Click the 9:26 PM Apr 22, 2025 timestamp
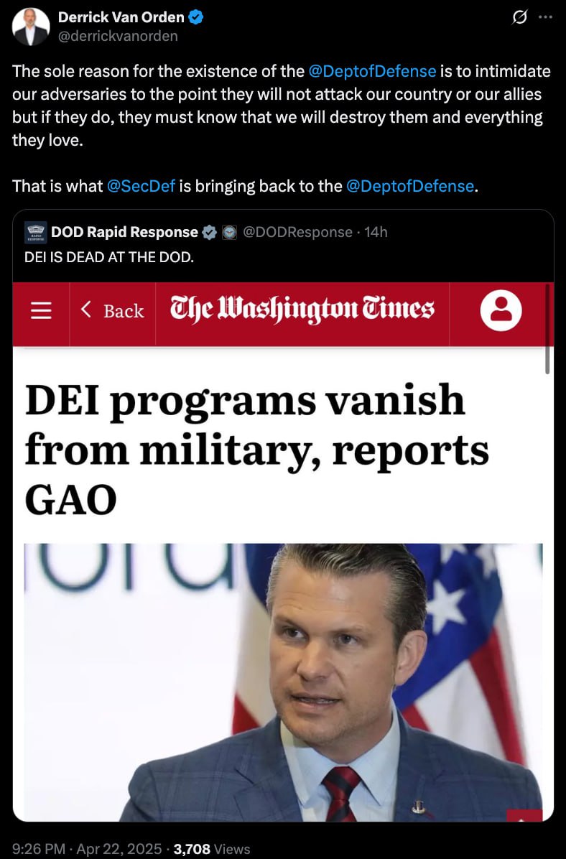The image size is (566, 859). [x=87, y=849]
